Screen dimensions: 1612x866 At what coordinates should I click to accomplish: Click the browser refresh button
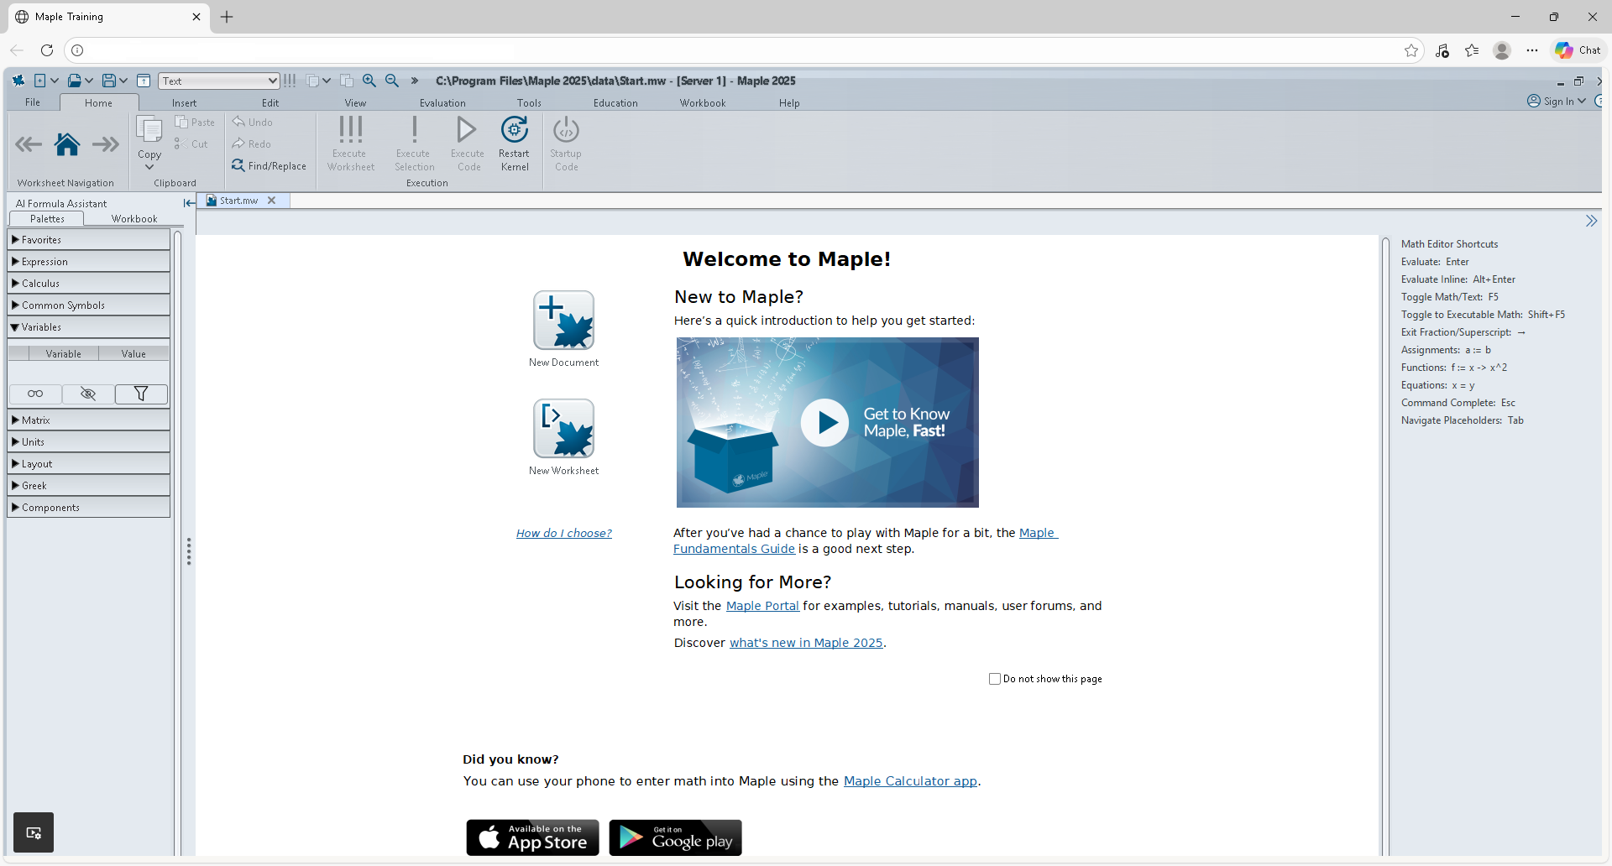[x=47, y=50]
